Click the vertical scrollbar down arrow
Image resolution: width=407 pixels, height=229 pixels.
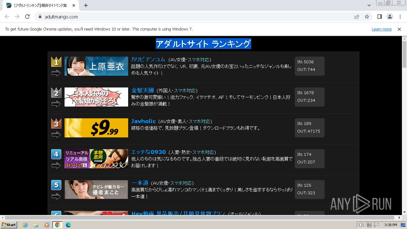click(404, 212)
